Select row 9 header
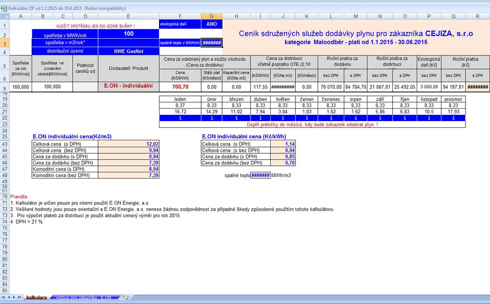Screen dimensions: 490x304 [5, 87]
